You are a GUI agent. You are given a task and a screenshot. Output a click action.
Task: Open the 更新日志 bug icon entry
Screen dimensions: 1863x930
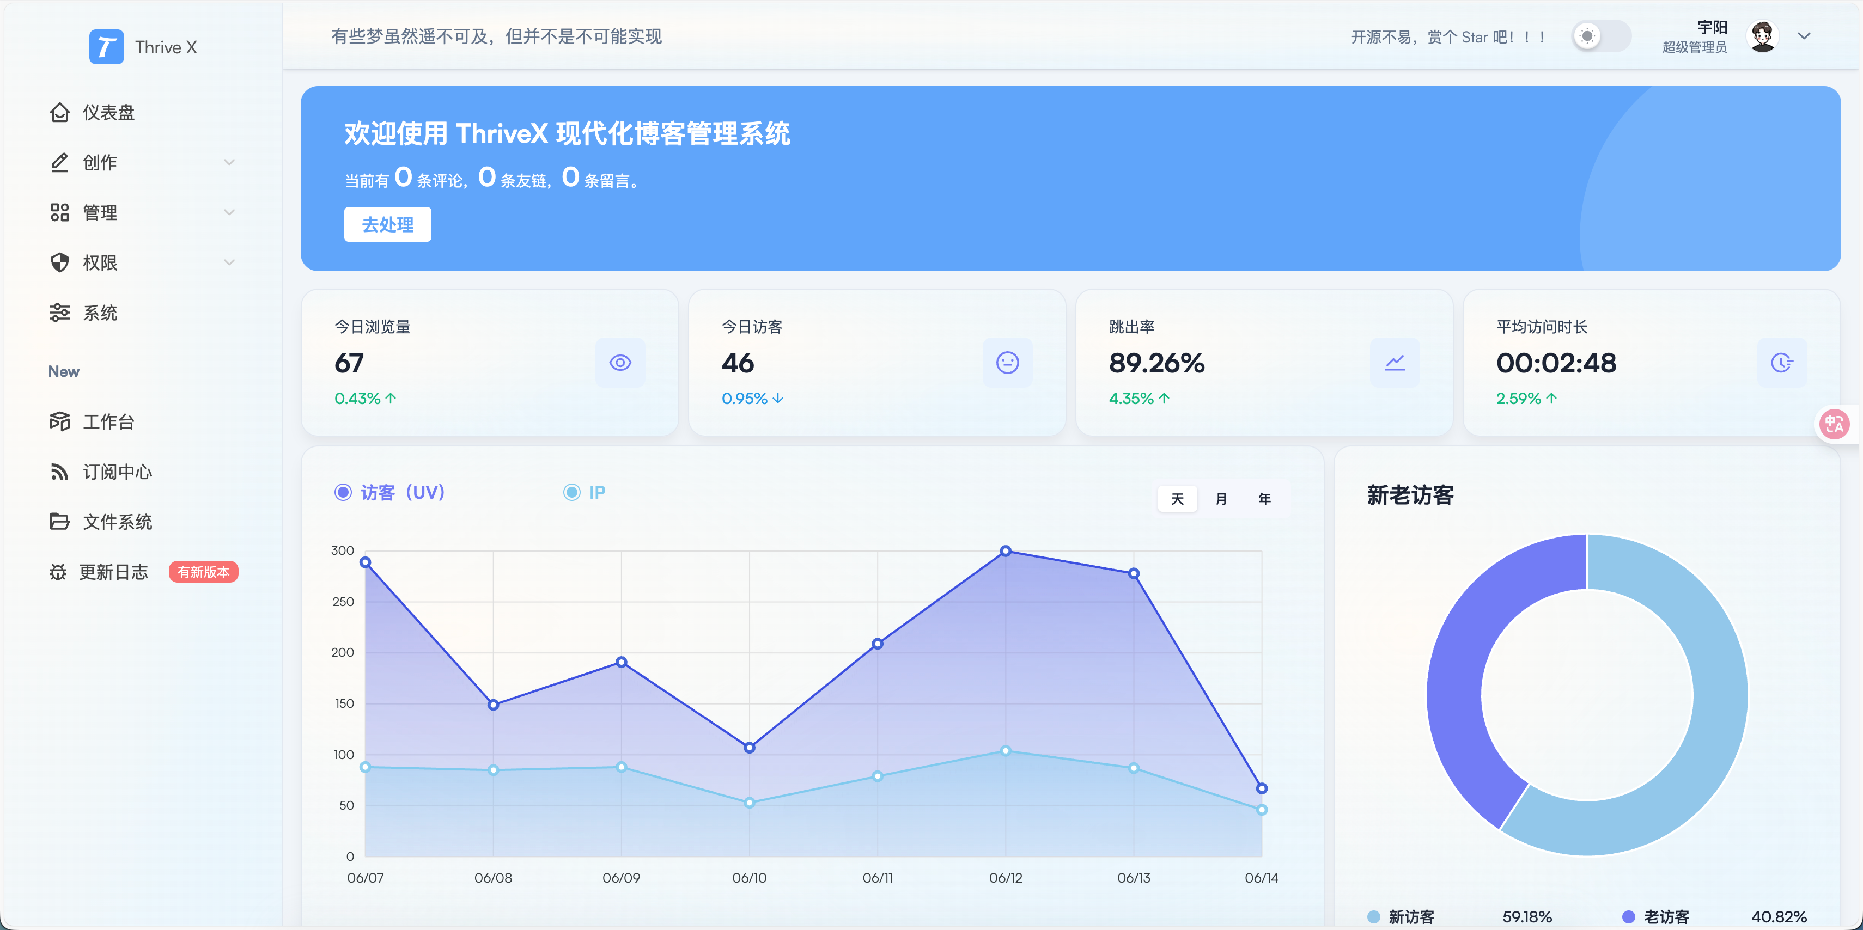(58, 572)
